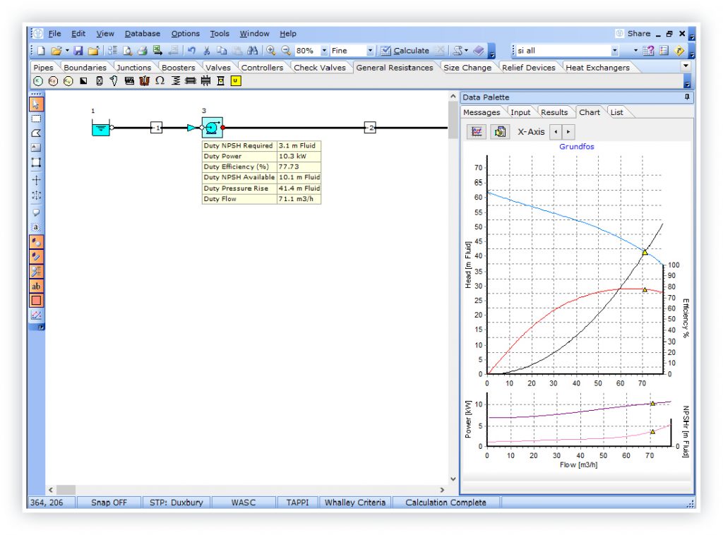This screenshot has height=535, width=723.
Task: Select the pump component on the schematic
Action: point(213,128)
